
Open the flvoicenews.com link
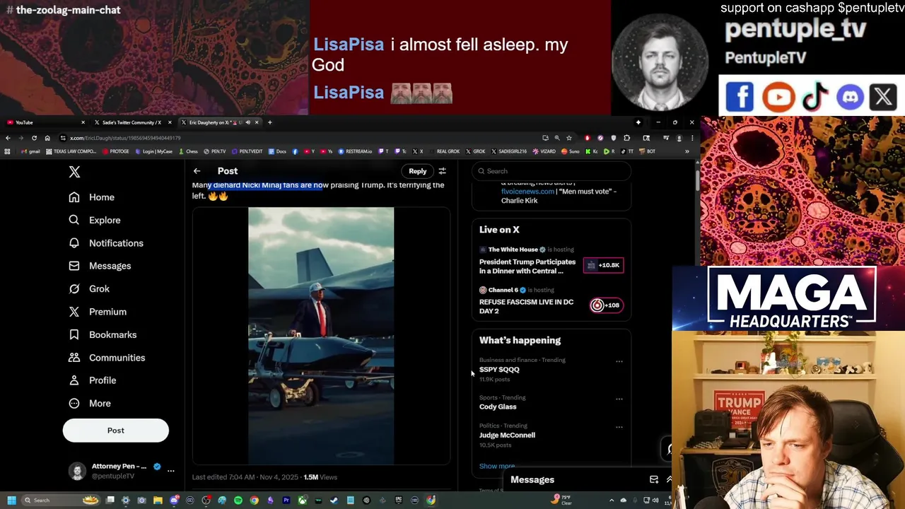(527, 192)
